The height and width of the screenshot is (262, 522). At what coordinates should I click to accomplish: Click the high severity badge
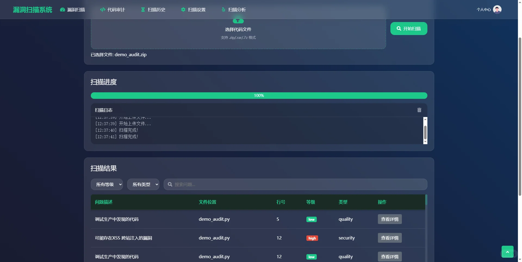tap(312, 238)
